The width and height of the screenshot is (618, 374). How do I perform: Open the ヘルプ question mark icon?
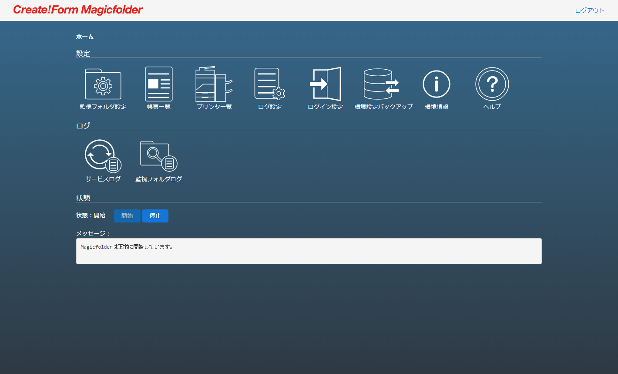coord(492,84)
